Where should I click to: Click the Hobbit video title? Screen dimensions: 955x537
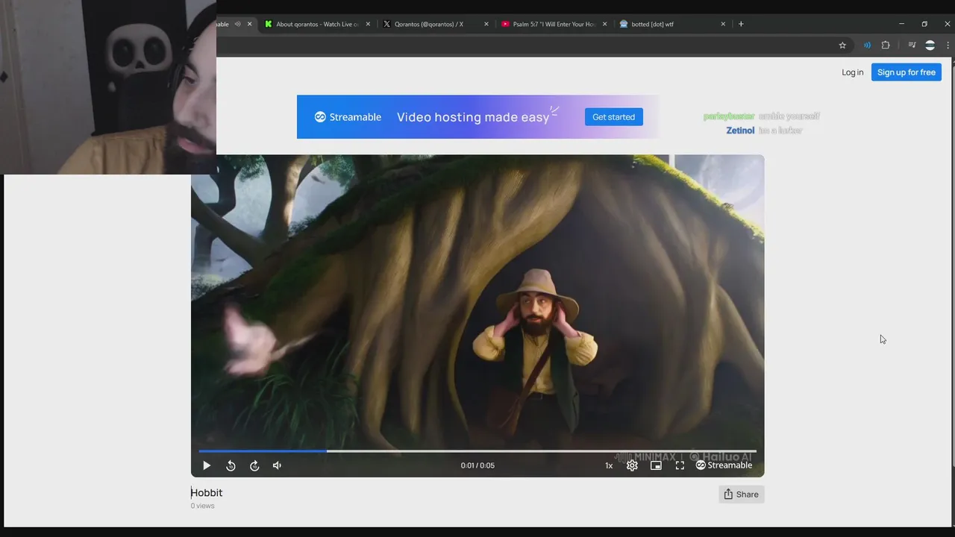(207, 493)
